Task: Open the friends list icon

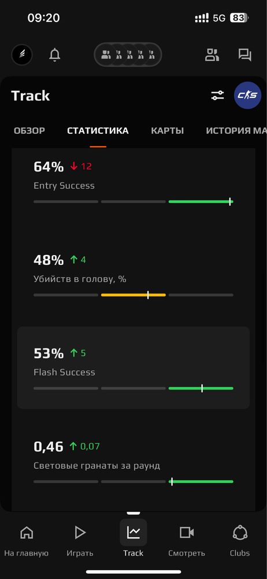Action: click(x=212, y=55)
